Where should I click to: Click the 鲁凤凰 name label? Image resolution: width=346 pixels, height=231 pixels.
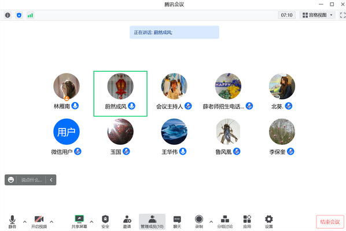pos(223,152)
